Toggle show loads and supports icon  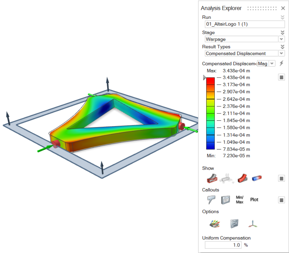[x=227, y=178]
